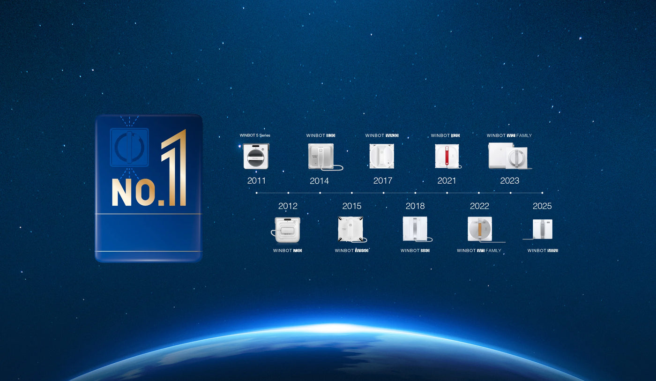
Task: Select the WINBOT W2 FAMILY product image
Action: [x=509, y=156]
